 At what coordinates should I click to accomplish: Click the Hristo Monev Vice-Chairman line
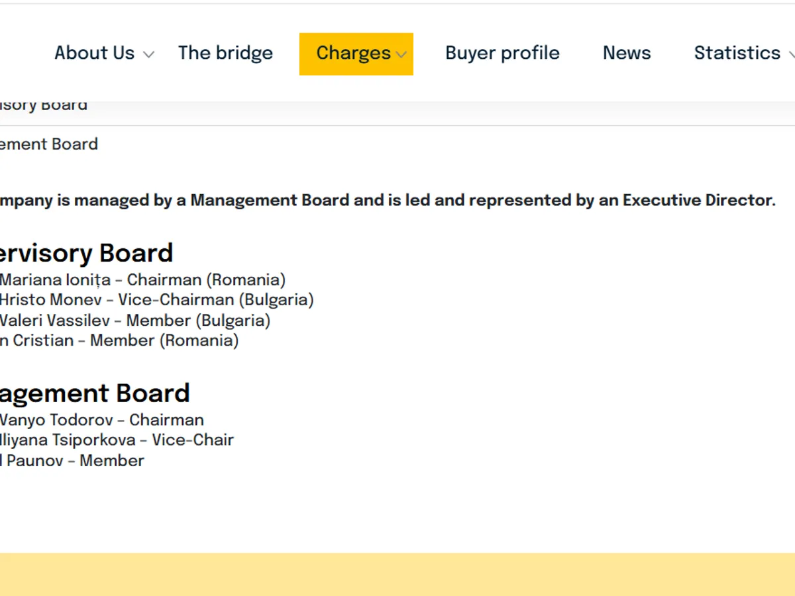[156, 300]
